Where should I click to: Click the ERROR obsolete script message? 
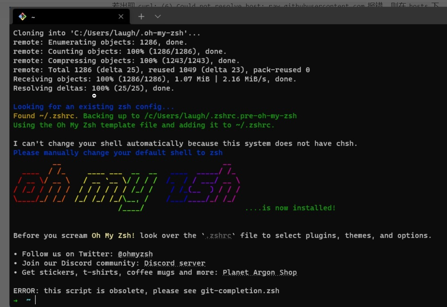[x=146, y=291]
